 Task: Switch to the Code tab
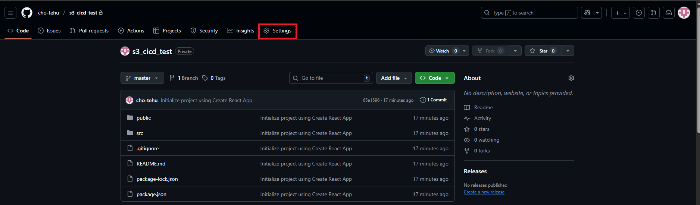(x=18, y=31)
